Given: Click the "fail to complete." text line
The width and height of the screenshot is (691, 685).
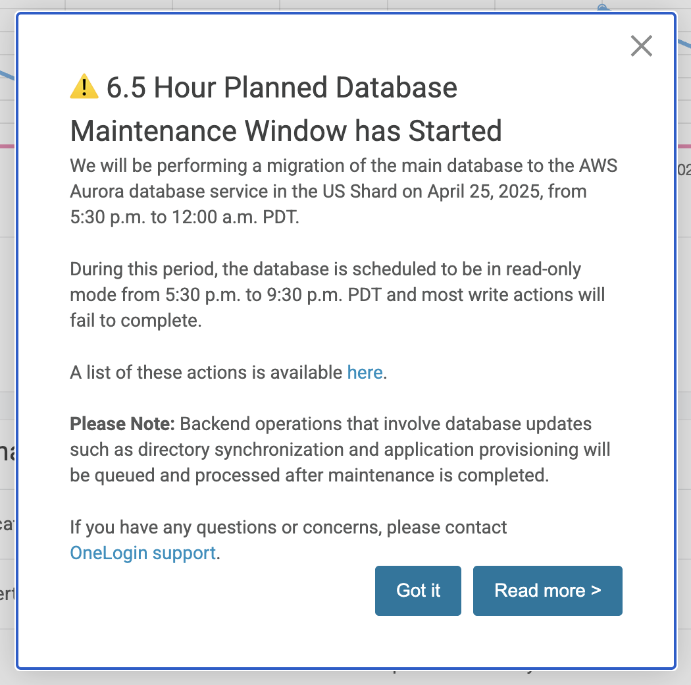Looking at the screenshot, I should [136, 321].
